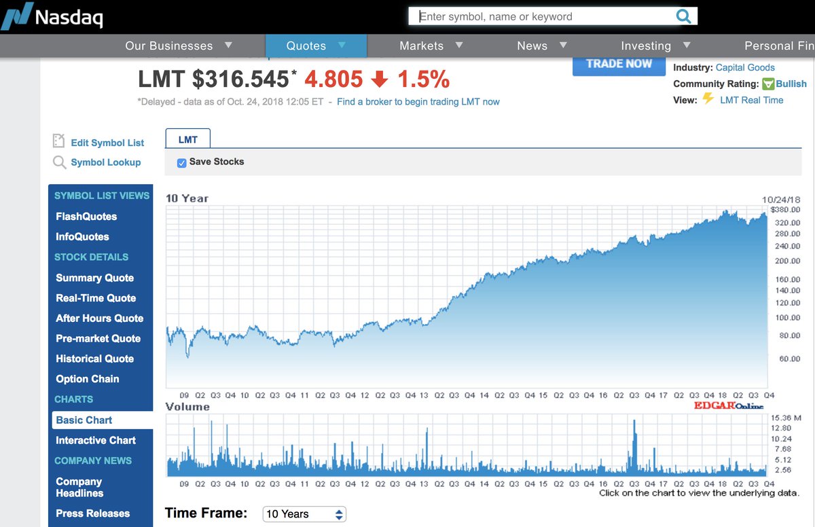The height and width of the screenshot is (527, 815).
Task: Select Basic Chart in sidebar
Action: pyautogui.click(x=103, y=420)
